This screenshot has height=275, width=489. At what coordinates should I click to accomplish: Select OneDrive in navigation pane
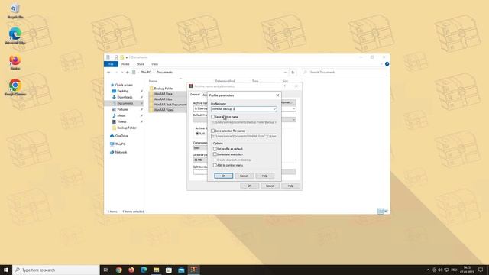point(121,136)
